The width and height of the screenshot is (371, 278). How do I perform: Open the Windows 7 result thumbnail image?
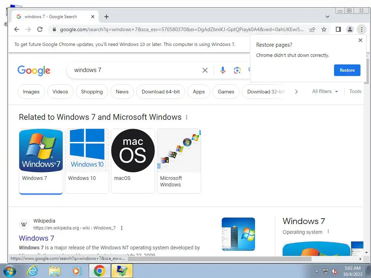point(238,234)
